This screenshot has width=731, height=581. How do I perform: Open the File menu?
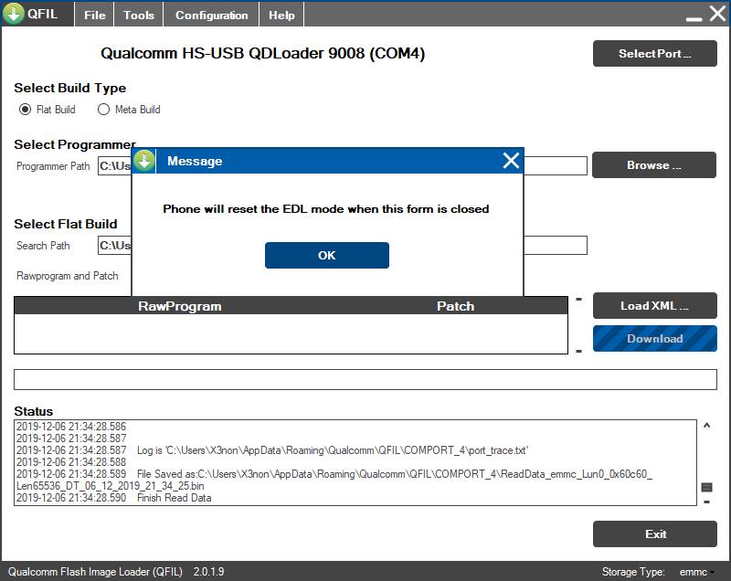point(95,15)
